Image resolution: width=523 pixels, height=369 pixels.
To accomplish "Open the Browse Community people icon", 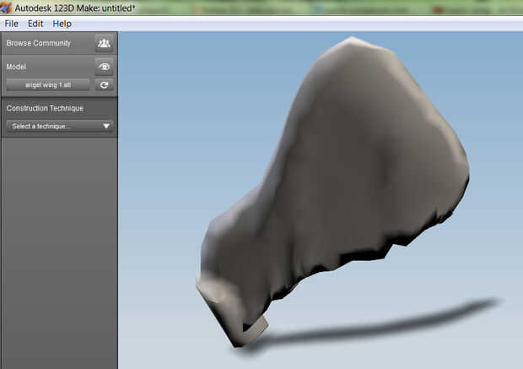I will coord(104,43).
